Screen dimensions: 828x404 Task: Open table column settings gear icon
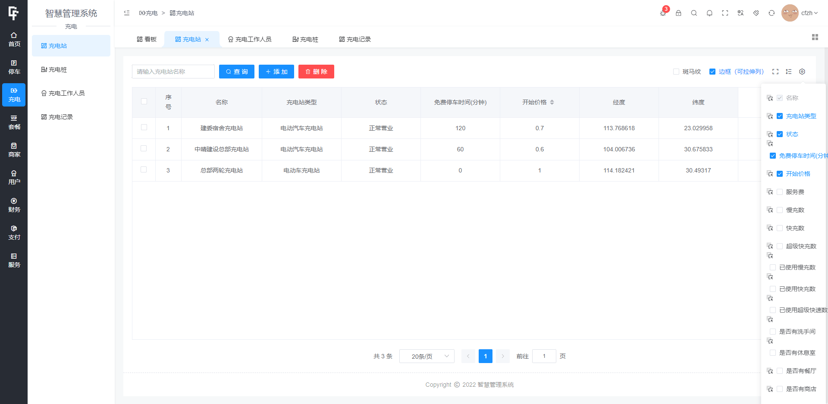tap(802, 72)
